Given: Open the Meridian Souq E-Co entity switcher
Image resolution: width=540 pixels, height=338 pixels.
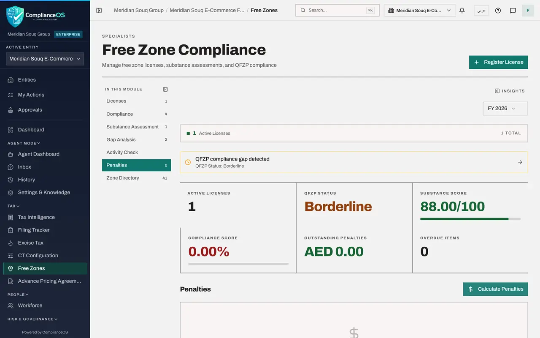Looking at the screenshot, I should (x=420, y=11).
